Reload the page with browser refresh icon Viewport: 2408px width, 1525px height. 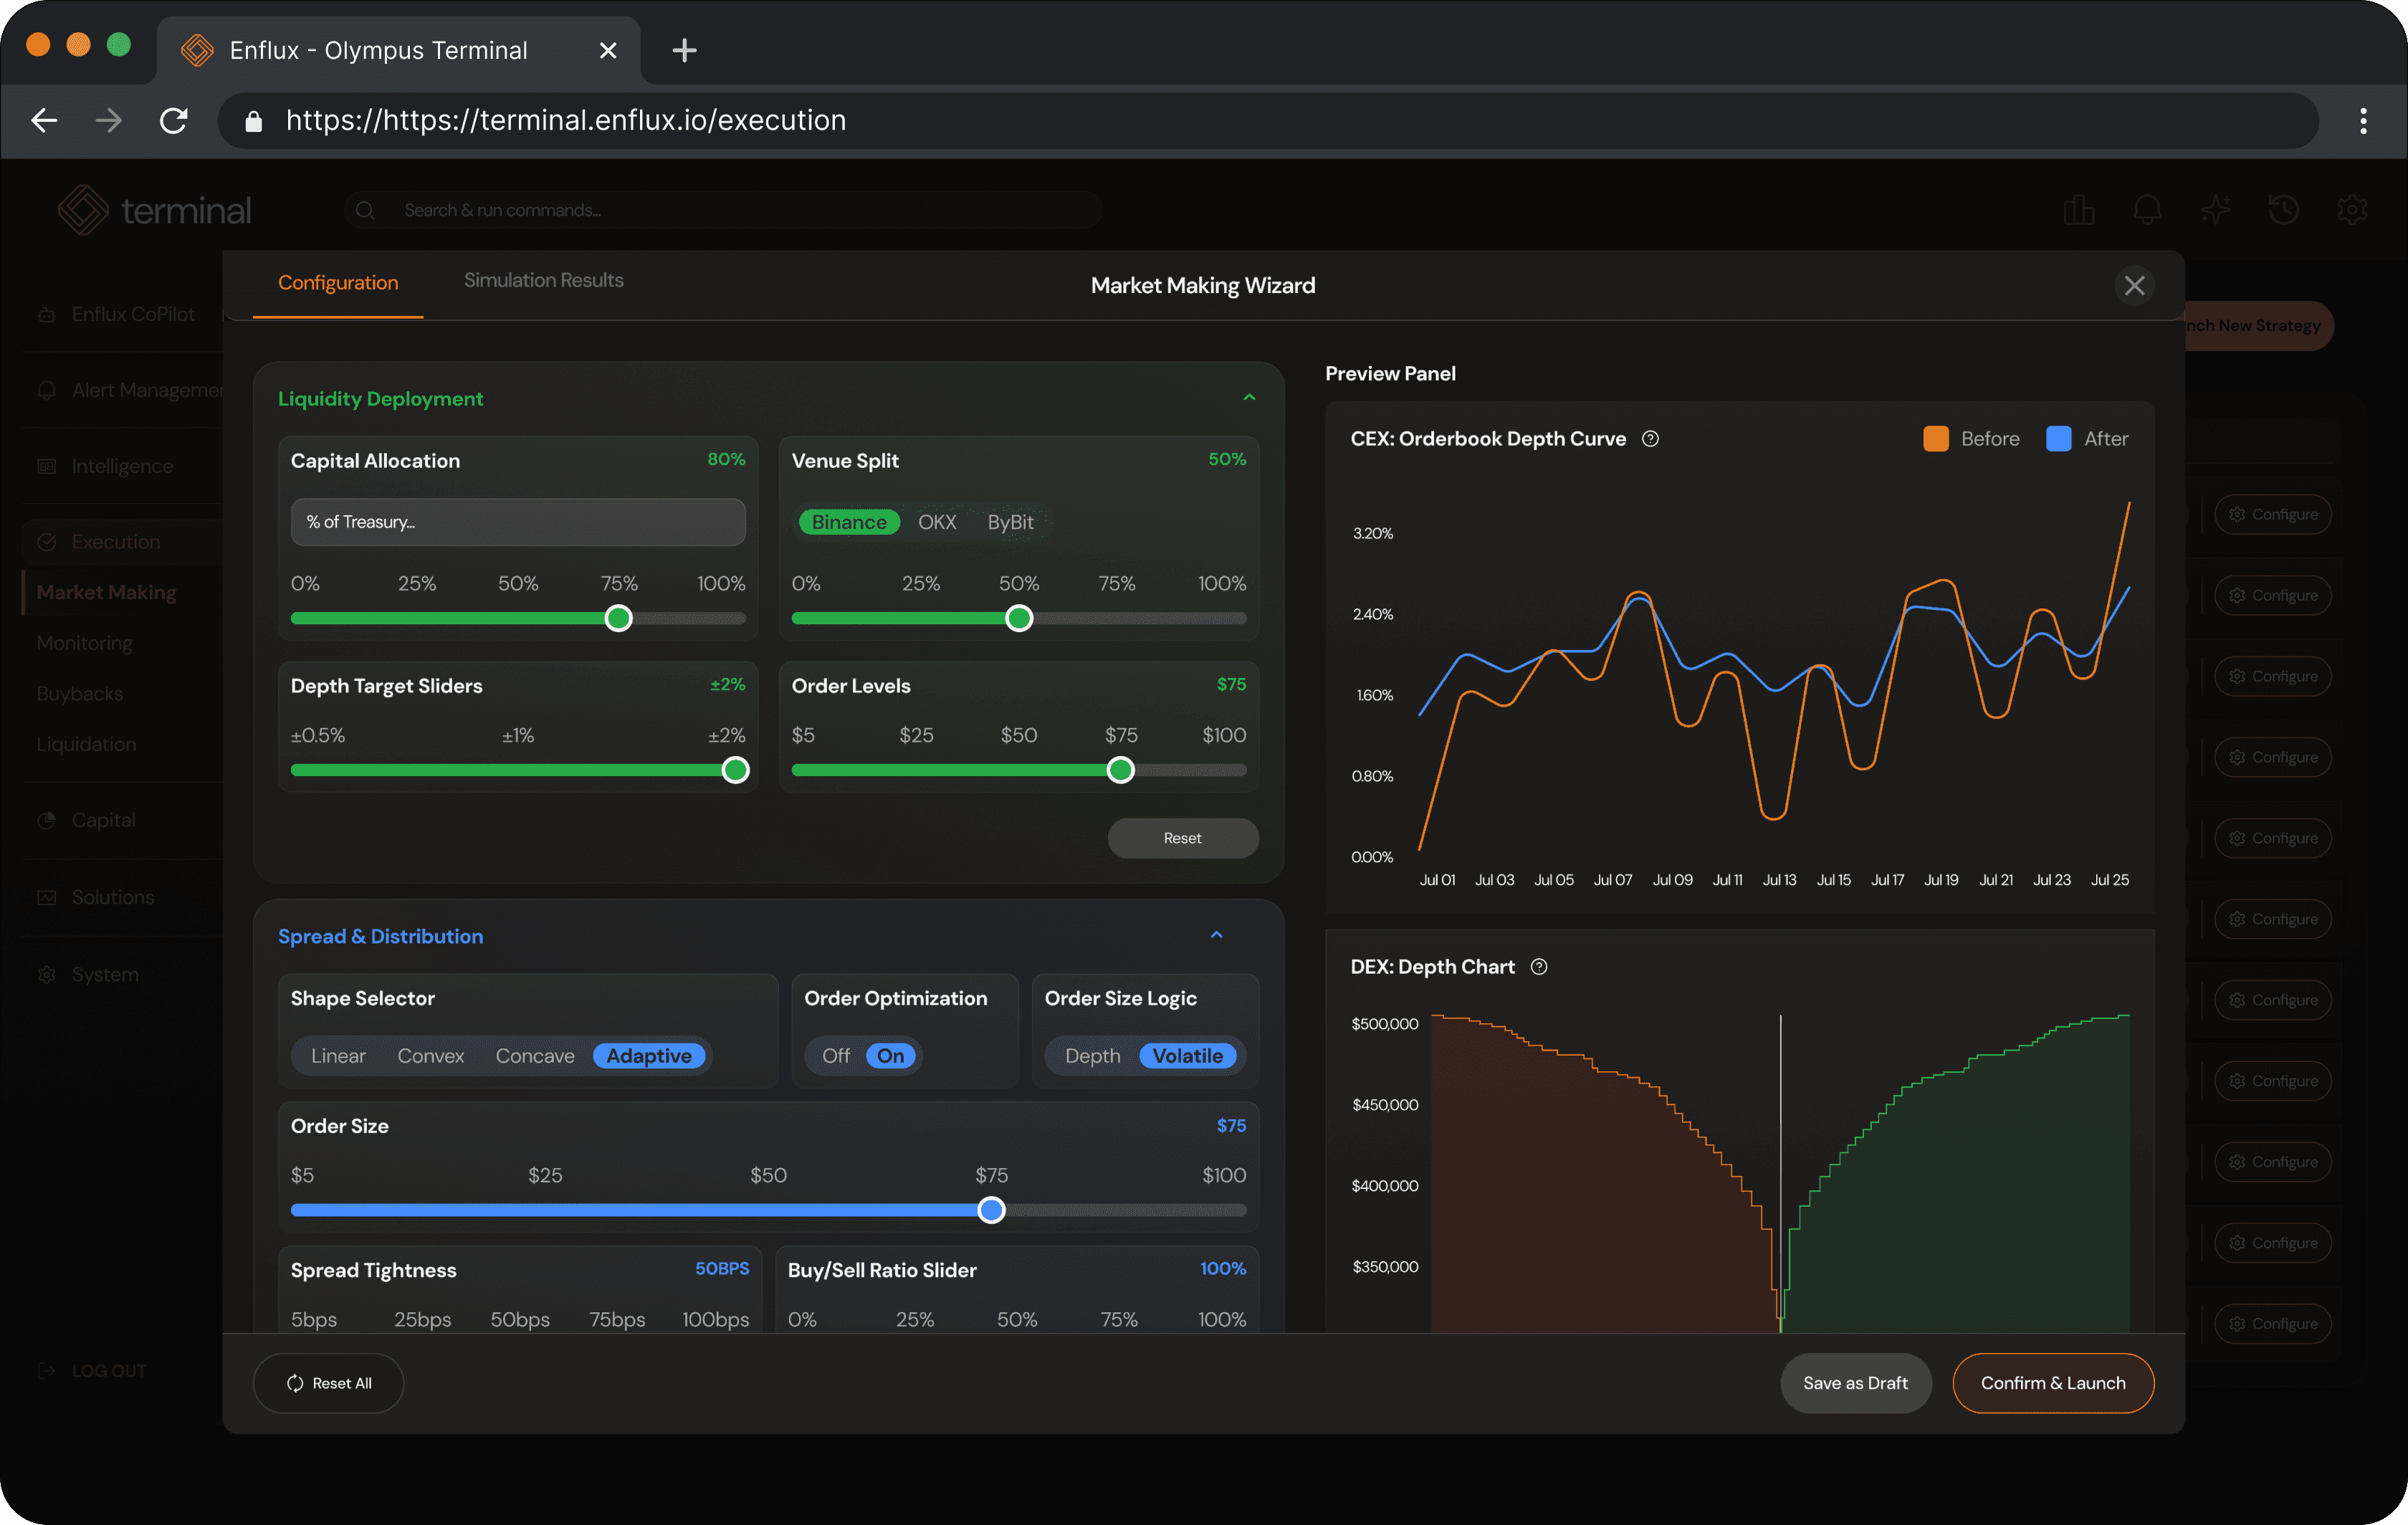[x=174, y=121]
